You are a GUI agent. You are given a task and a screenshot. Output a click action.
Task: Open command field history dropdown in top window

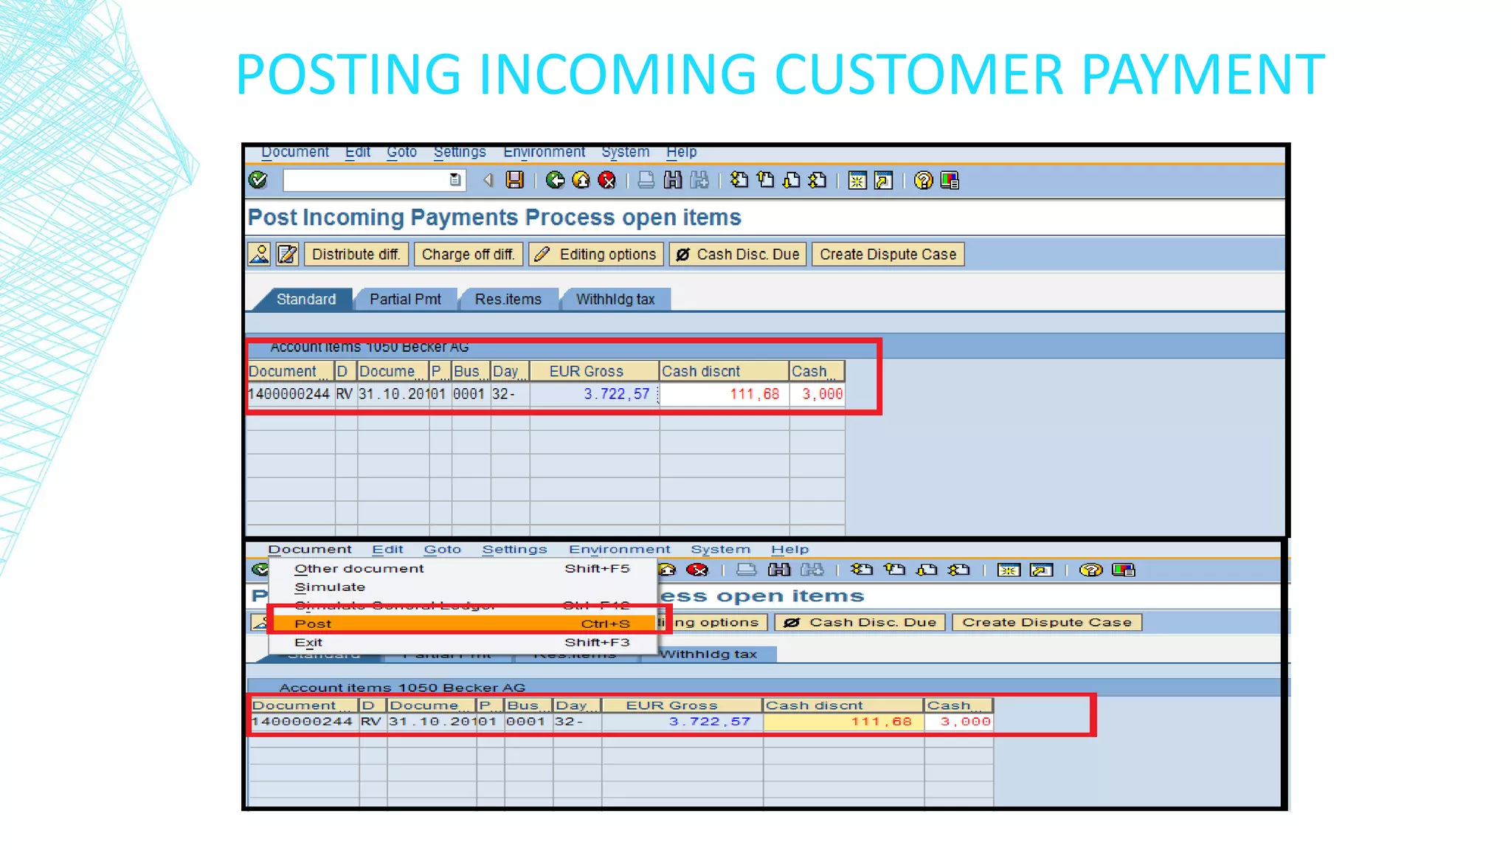[x=455, y=180]
